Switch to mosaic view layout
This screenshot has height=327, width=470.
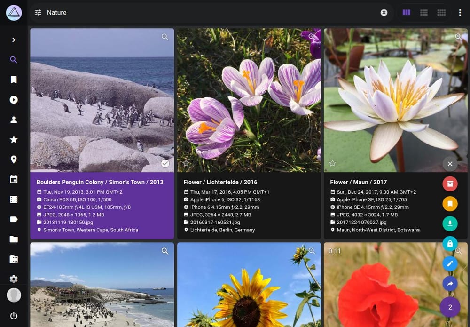click(x=441, y=12)
